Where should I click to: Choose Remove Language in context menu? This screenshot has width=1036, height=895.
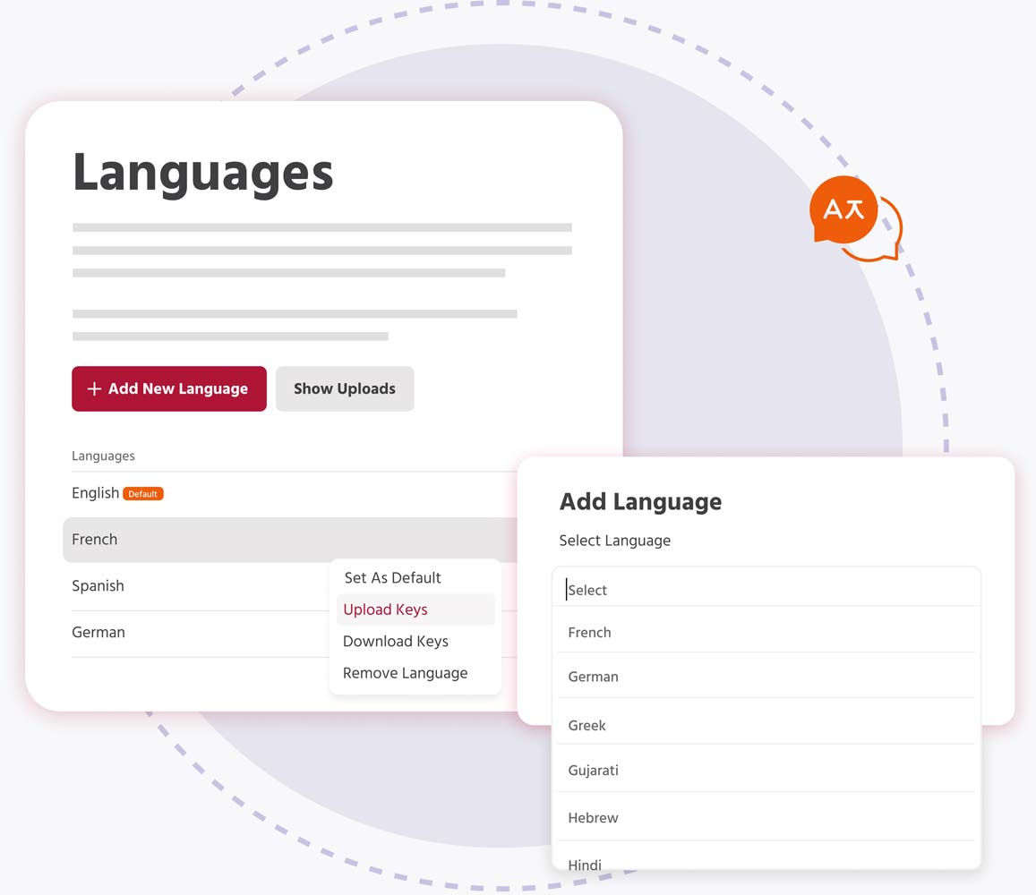click(x=415, y=673)
